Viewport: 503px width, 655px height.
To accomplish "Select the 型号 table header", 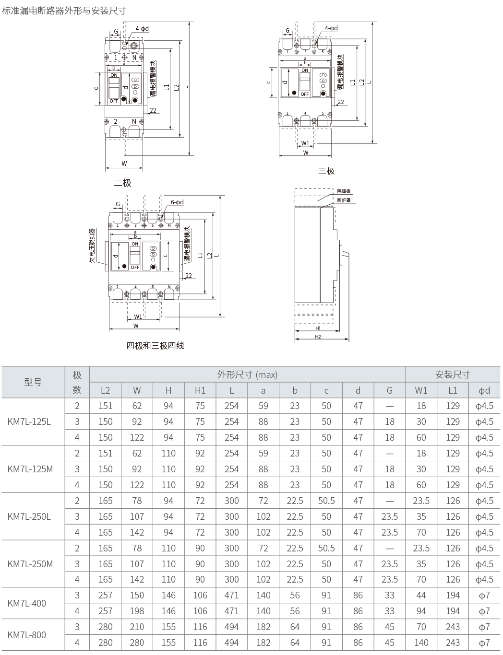I will 33,382.
